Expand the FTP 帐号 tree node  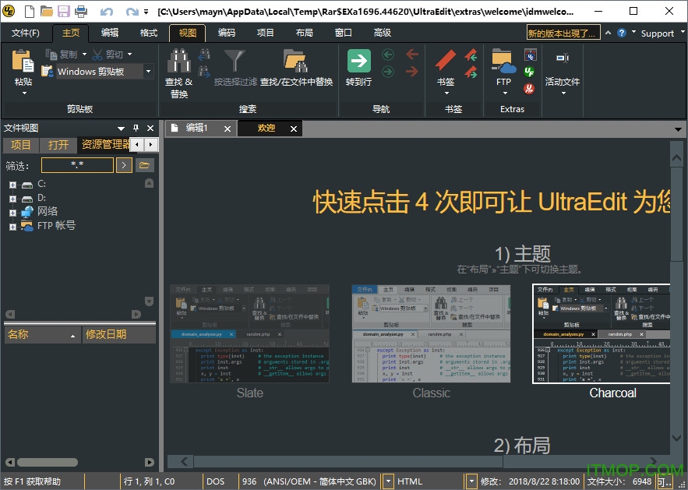coord(12,227)
